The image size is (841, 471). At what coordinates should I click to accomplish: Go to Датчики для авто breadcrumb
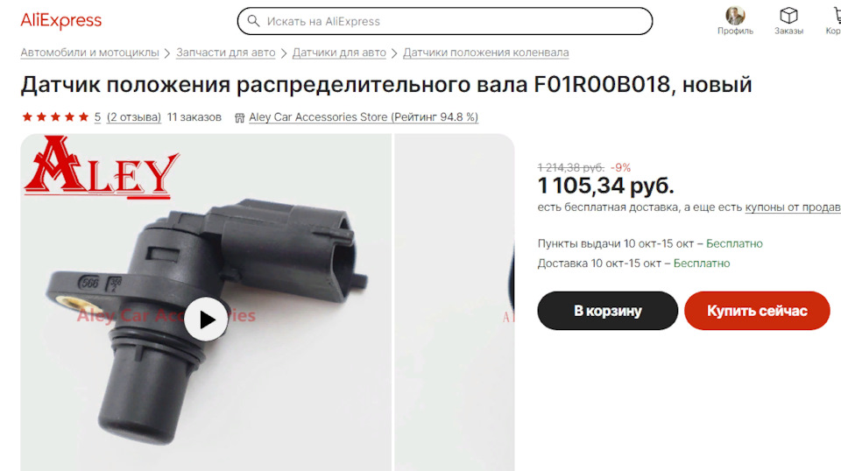[339, 53]
